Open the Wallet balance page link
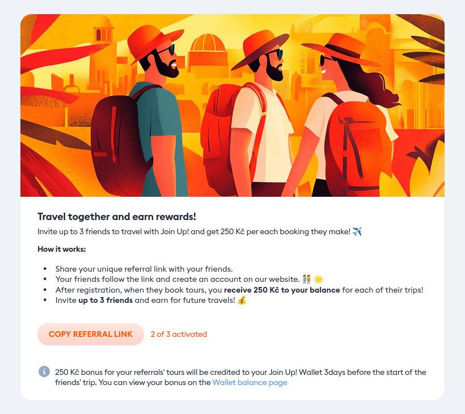 pyautogui.click(x=250, y=383)
